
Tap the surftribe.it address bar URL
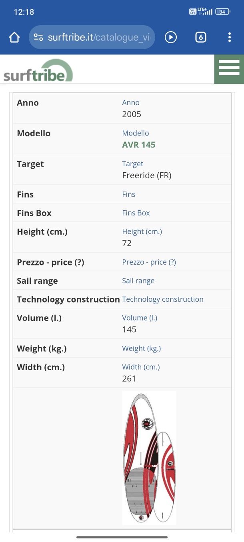pyautogui.click(x=99, y=38)
